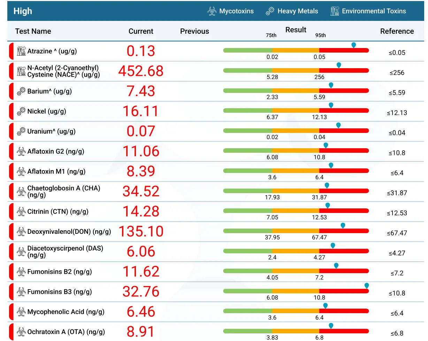Click the blue marker on Fumonisins B3 bar
The image size is (428, 341).
(x=367, y=285)
